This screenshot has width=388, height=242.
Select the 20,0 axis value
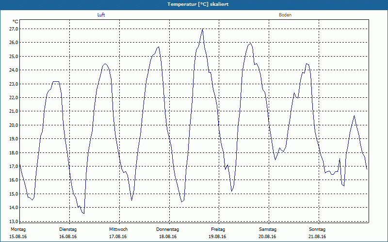point(14,125)
